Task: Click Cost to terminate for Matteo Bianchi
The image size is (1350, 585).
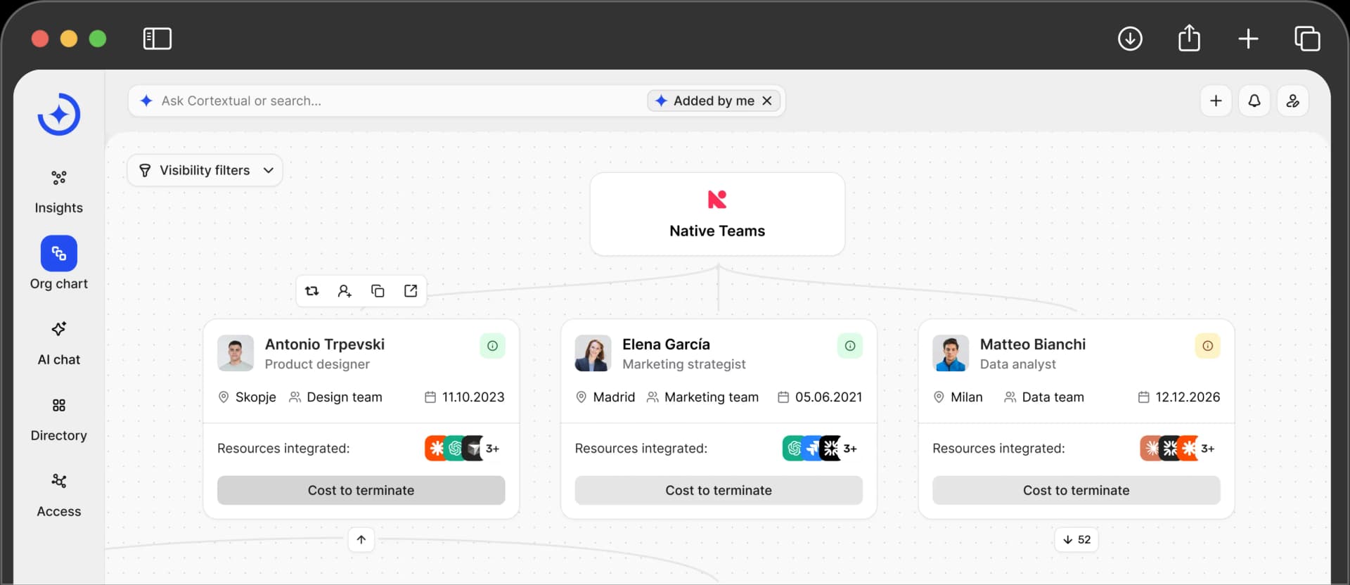Action: 1076,491
